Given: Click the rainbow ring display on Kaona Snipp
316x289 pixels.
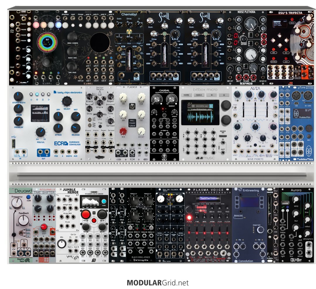Looking at the screenshot, I should pyautogui.click(x=47, y=43).
